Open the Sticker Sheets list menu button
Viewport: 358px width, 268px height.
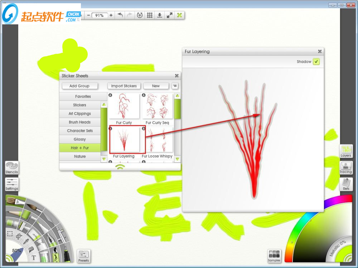(175, 86)
